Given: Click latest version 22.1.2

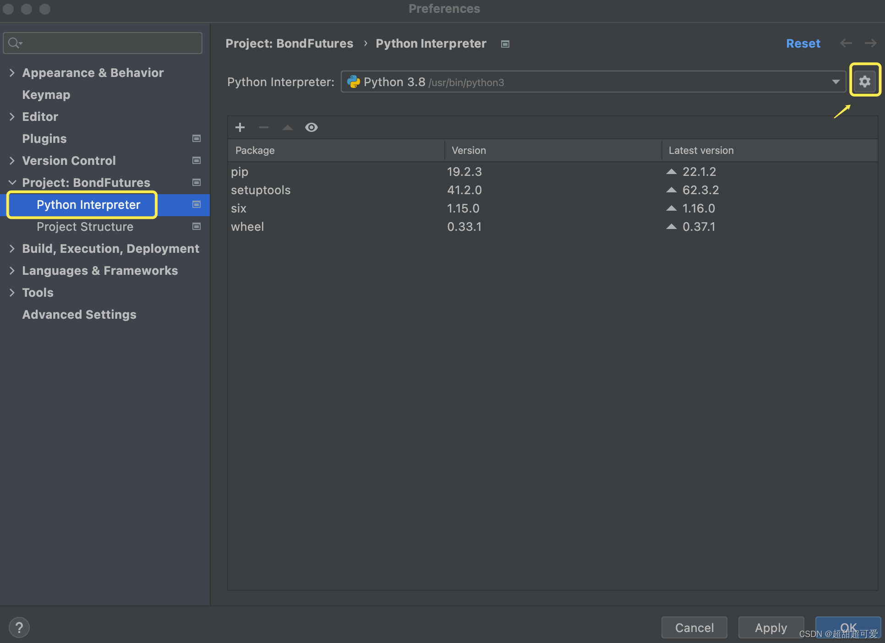Looking at the screenshot, I should point(699,172).
